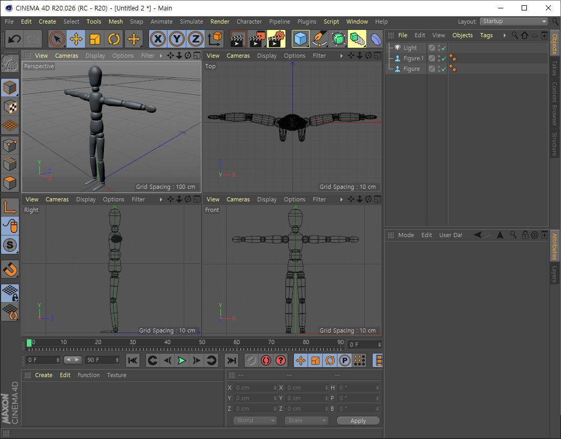Image resolution: width=561 pixels, height=439 pixels.
Task: Open Display menu in Front viewport
Action: pyautogui.click(x=267, y=199)
